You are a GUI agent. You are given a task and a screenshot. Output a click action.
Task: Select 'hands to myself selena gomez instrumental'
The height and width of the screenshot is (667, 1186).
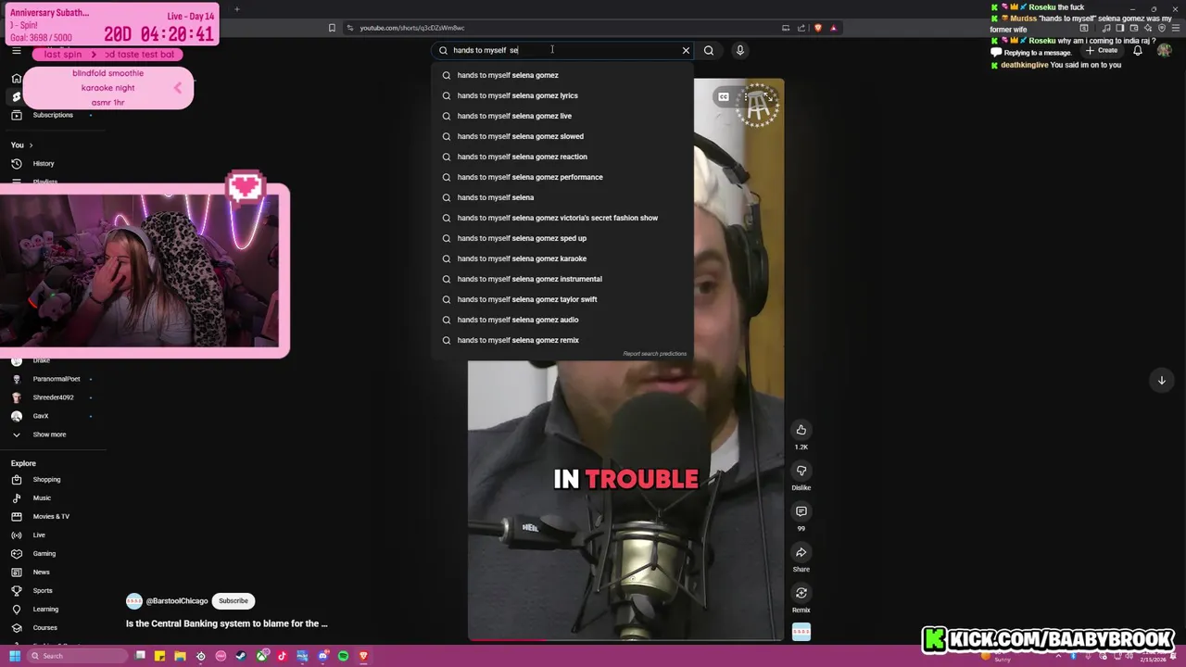[x=562, y=279]
